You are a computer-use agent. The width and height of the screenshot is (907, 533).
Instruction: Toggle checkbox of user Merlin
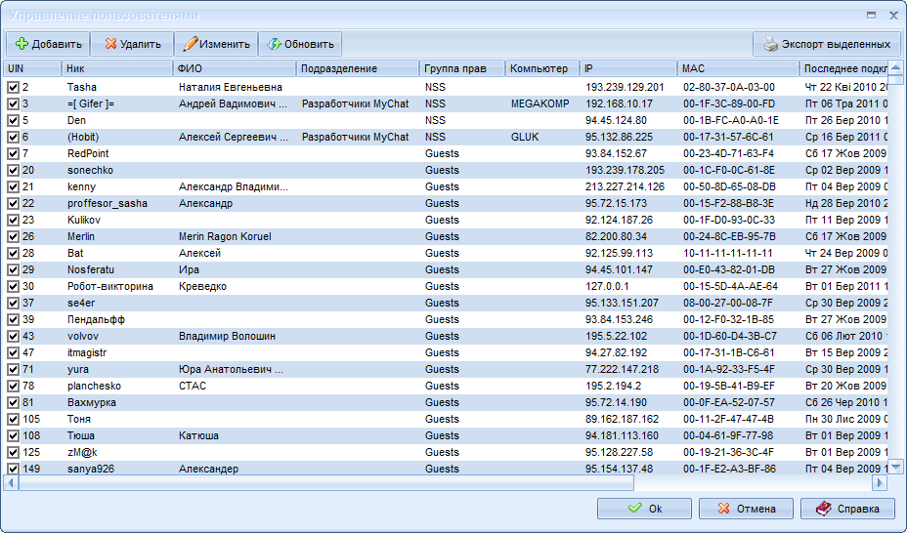(x=13, y=237)
